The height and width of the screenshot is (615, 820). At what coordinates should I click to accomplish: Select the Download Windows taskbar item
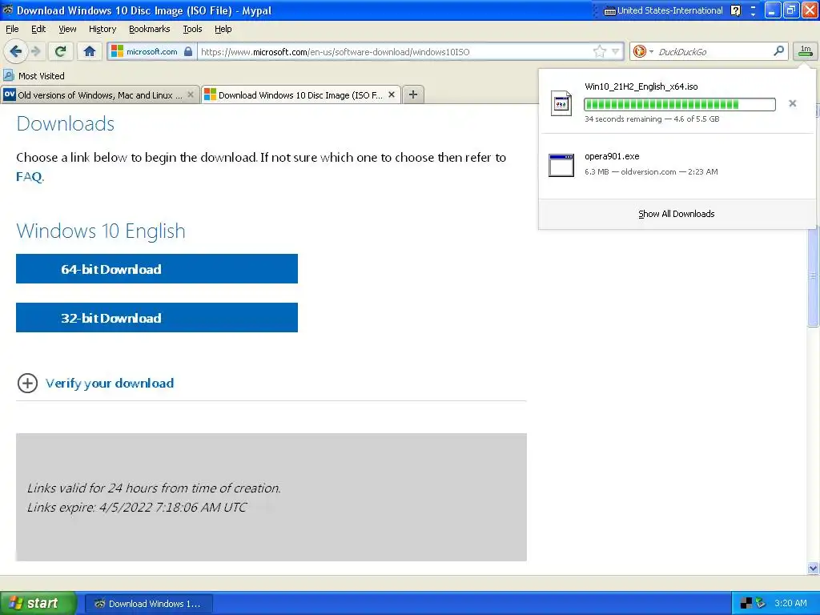(148, 604)
